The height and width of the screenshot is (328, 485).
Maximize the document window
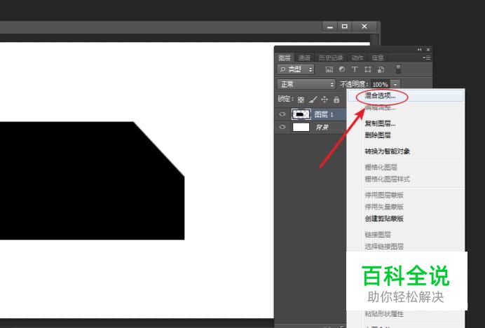click(345, 27)
